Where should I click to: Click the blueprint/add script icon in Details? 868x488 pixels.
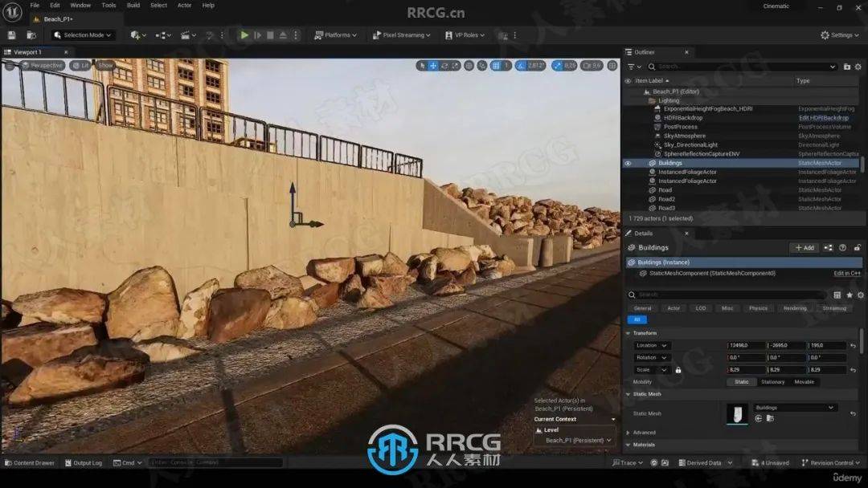[x=828, y=247]
